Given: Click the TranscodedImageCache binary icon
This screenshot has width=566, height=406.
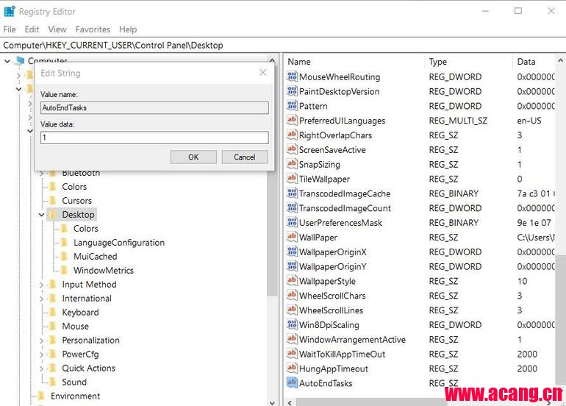Looking at the screenshot, I should coord(292,193).
